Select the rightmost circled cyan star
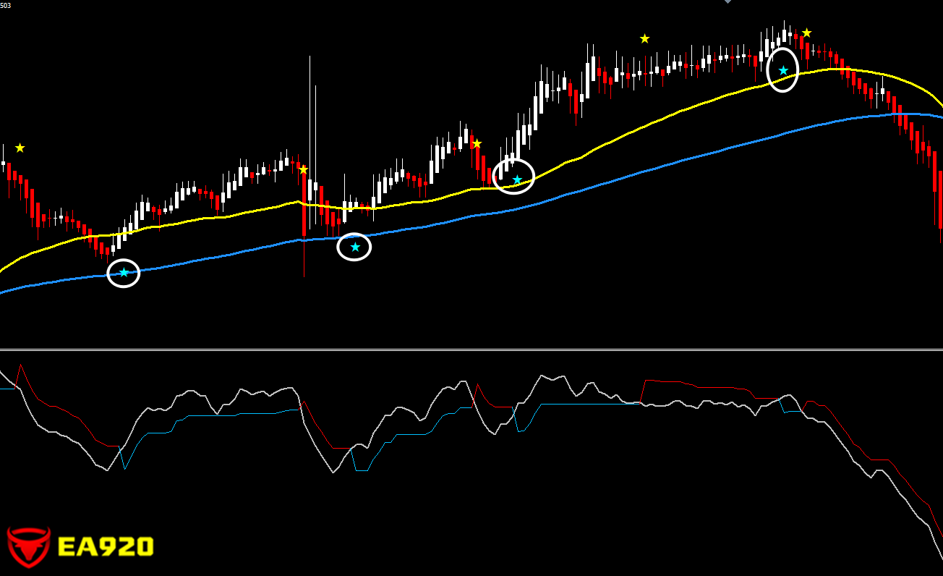The height and width of the screenshot is (576, 943). click(x=782, y=70)
